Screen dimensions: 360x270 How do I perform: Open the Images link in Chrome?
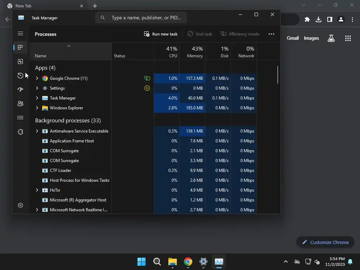(x=311, y=38)
